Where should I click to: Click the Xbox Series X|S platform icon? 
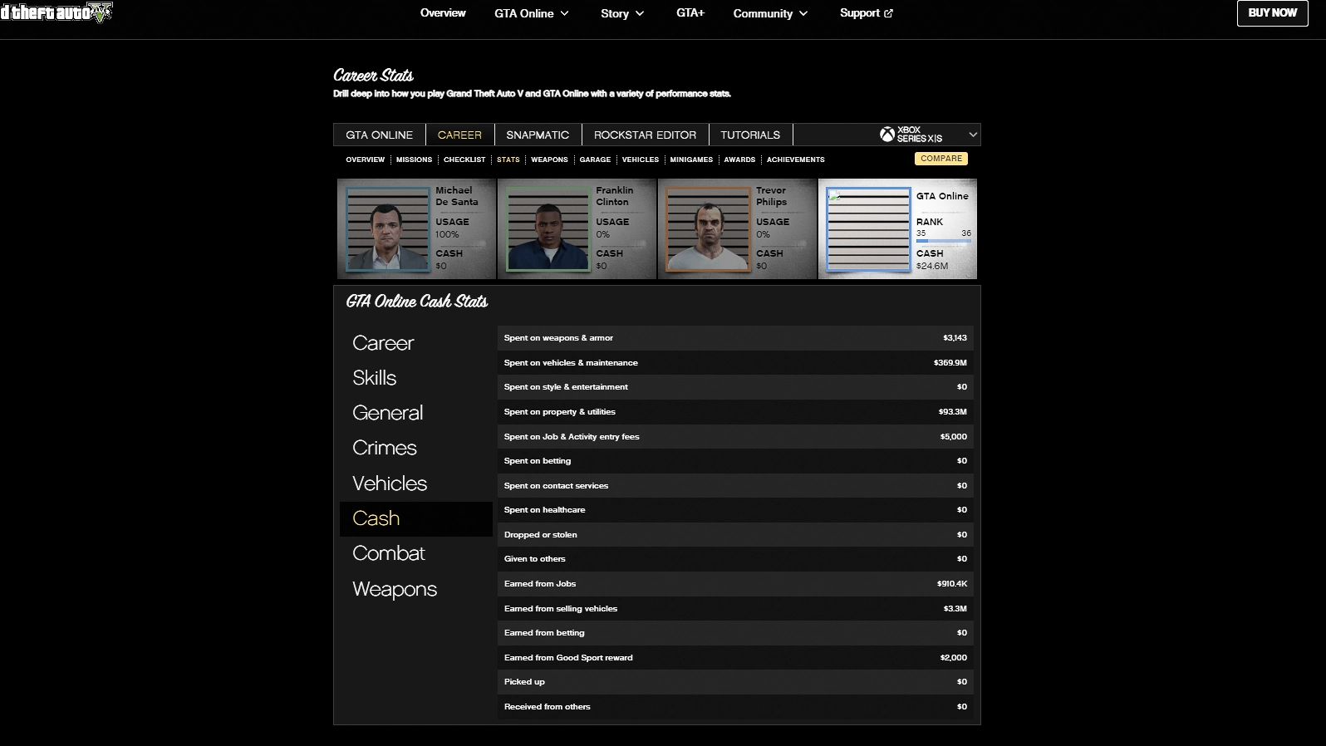tap(886, 135)
